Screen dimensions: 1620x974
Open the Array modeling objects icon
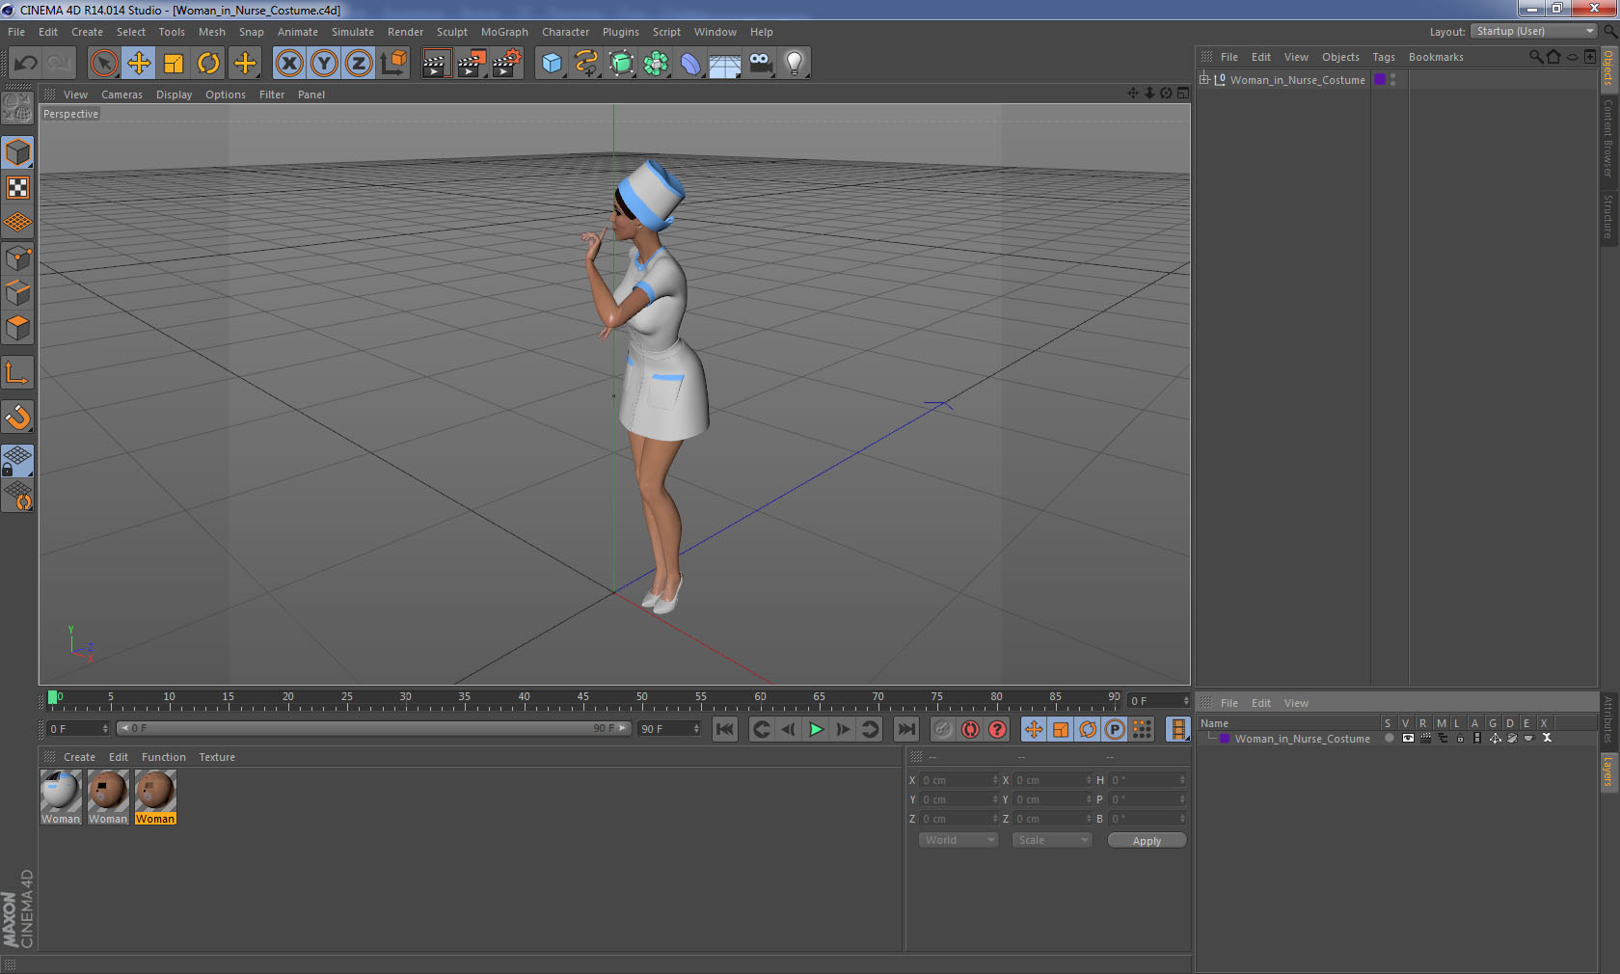(656, 64)
